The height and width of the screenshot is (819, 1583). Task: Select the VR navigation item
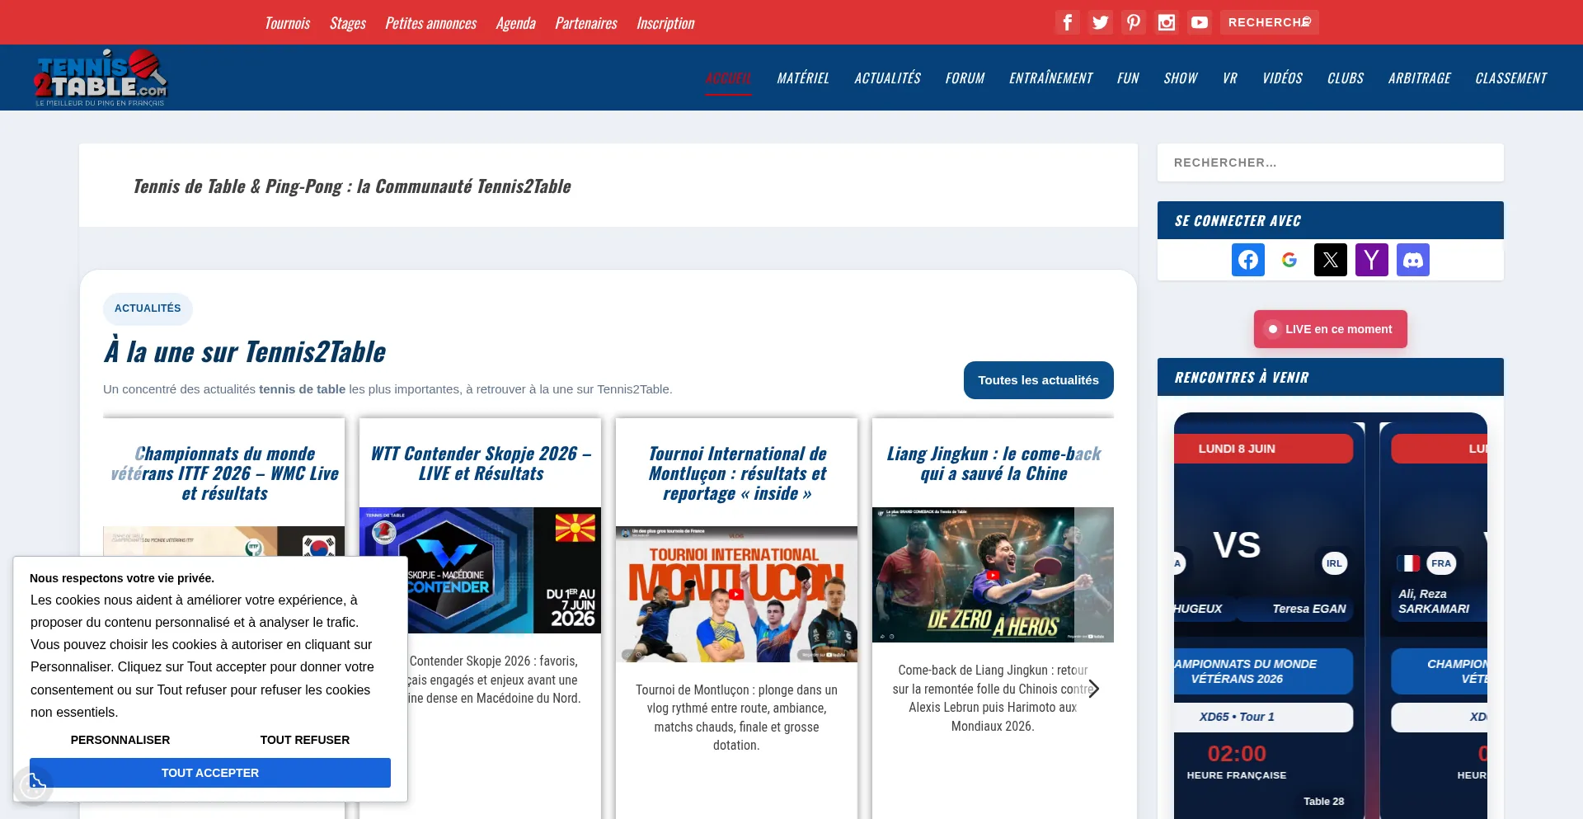(1230, 78)
